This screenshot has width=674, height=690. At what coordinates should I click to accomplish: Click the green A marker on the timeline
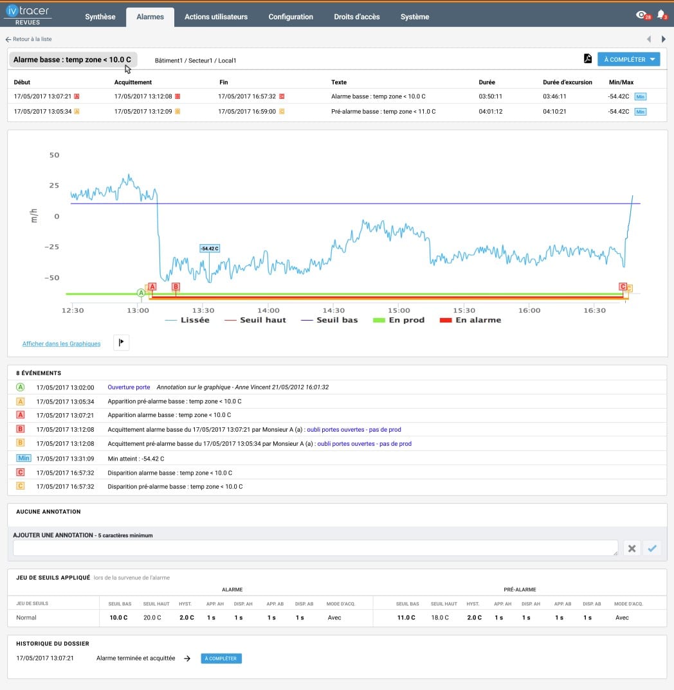point(141,293)
